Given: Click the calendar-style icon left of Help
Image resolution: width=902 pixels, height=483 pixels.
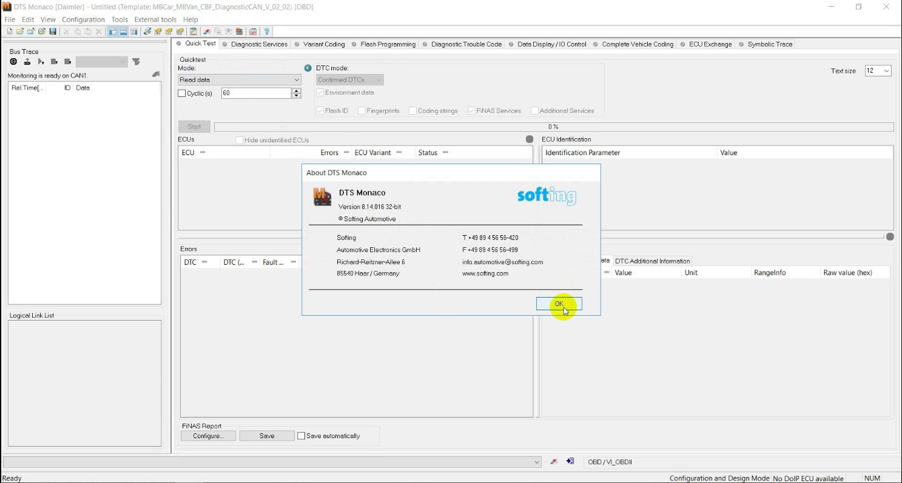Looking at the screenshot, I should click(x=253, y=32).
